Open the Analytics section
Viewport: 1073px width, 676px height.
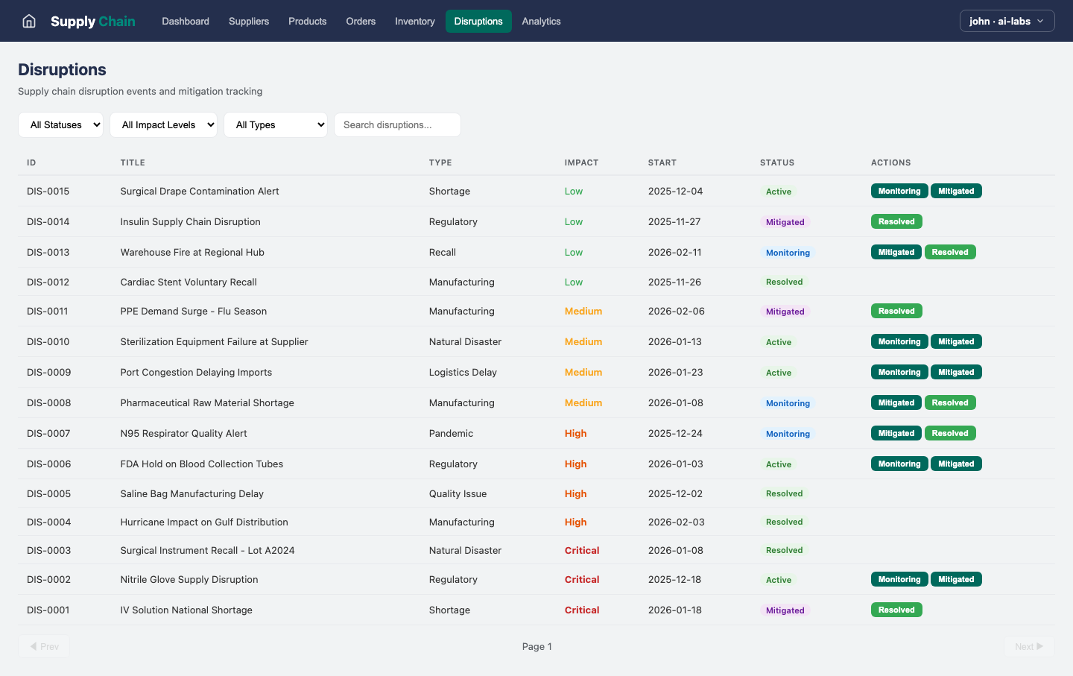coord(541,22)
